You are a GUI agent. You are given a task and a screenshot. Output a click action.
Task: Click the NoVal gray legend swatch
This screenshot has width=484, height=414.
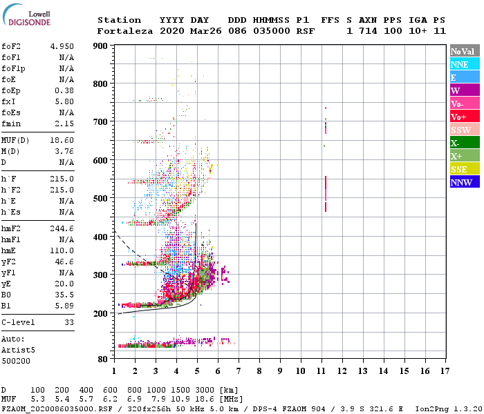point(465,51)
